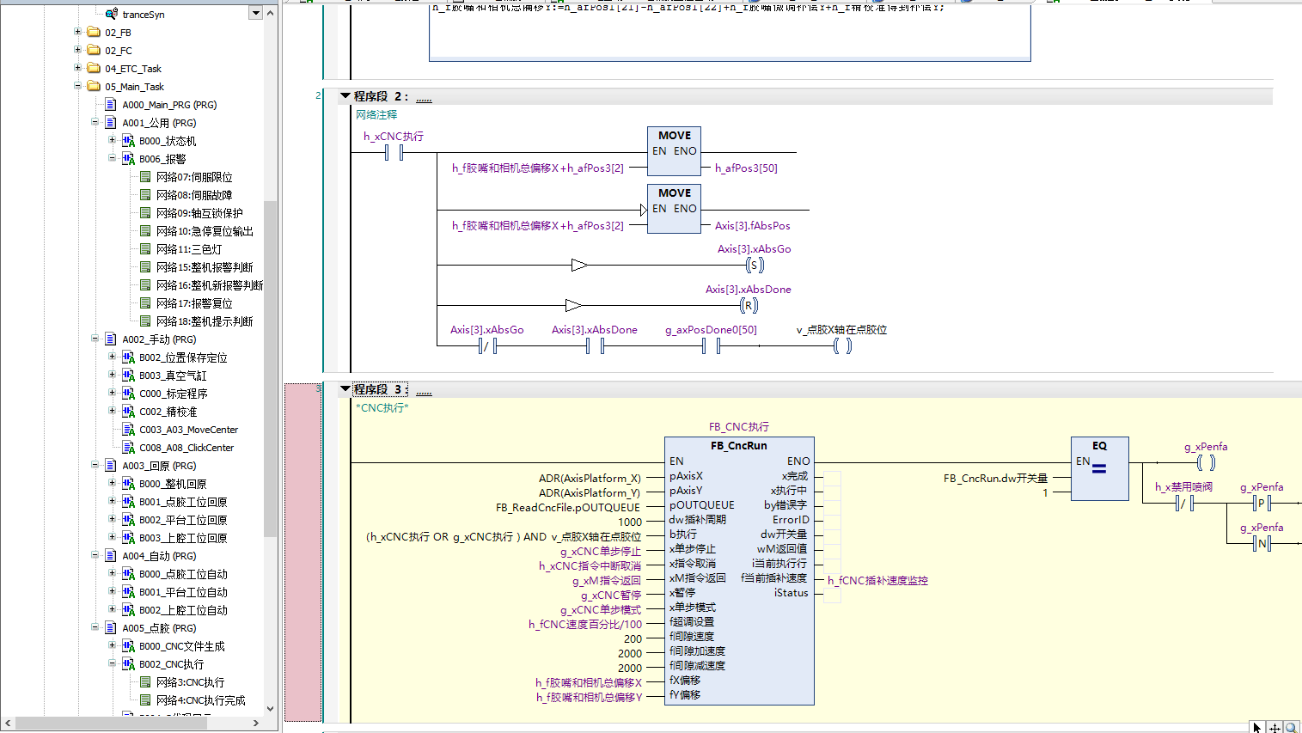Click the 02_FC folder icon
Viewport: 1302px width, 733px height.
pyautogui.click(x=94, y=50)
